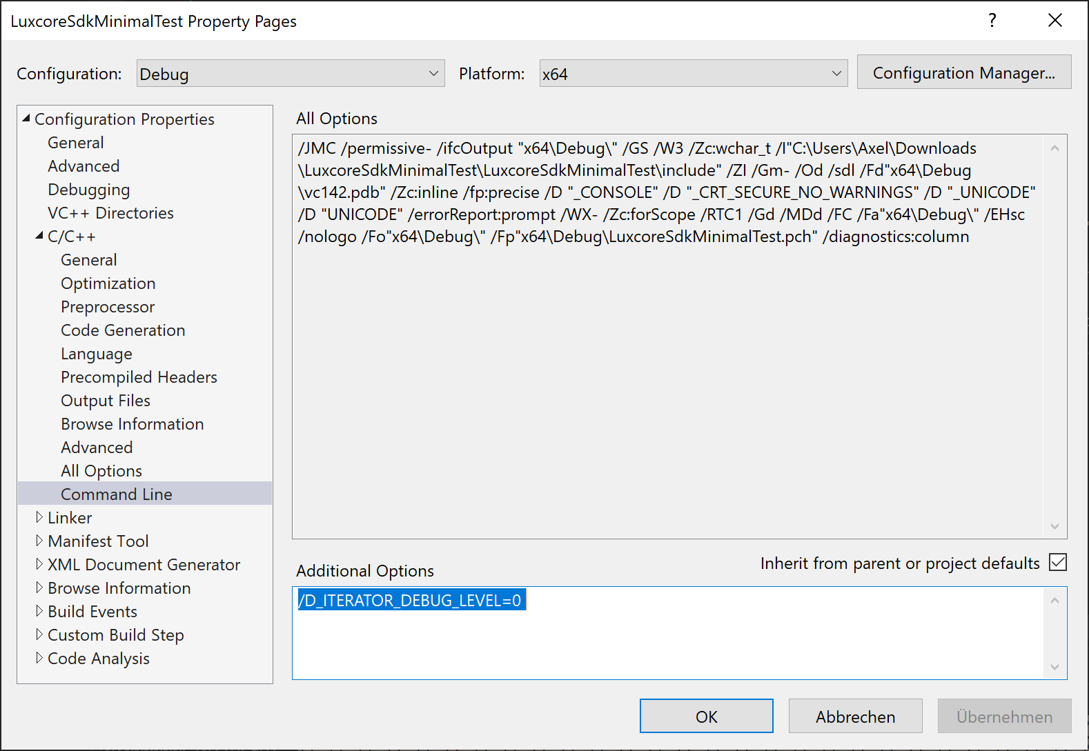Click the Additional Options scrollbar up arrow
The height and width of the screenshot is (751, 1089).
point(1054,601)
